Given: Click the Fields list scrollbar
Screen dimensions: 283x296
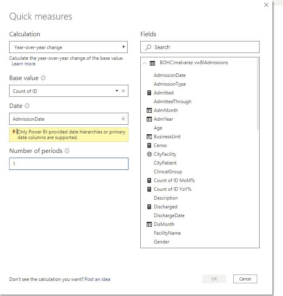Looking at the screenshot, I should click(258, 94).
